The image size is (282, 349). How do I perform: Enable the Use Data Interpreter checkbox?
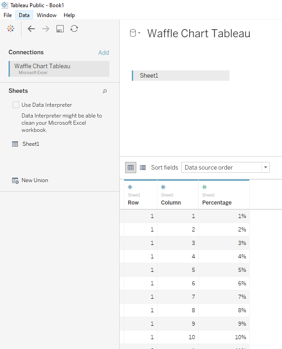pyautogui.click(x=16, y=105)
